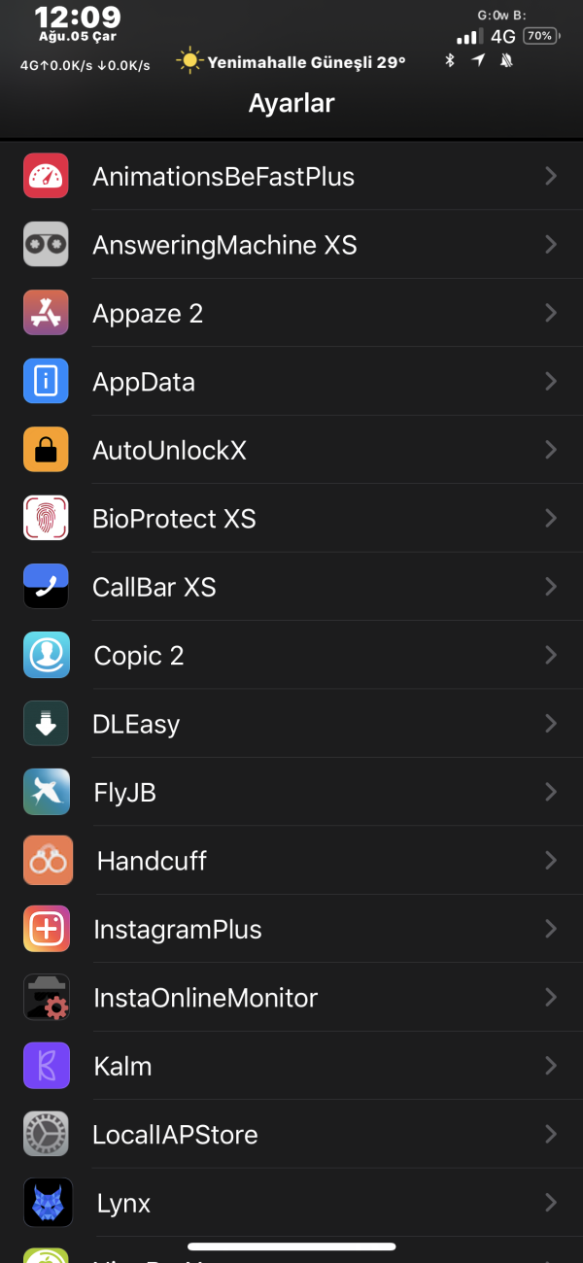Click the chevron next to Copic 2
The height and width of the screenshot is (1263, 583).
(x=551, y=655)
